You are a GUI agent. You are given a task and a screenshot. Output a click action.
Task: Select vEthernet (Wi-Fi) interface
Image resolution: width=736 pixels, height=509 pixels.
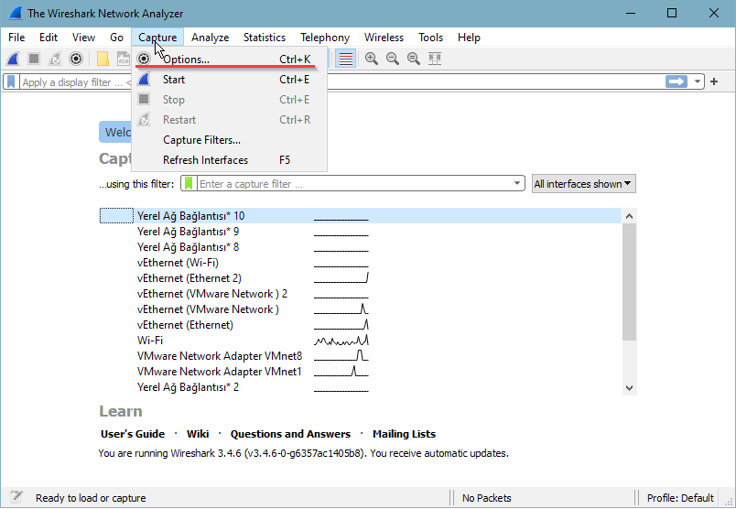(360, 263)
